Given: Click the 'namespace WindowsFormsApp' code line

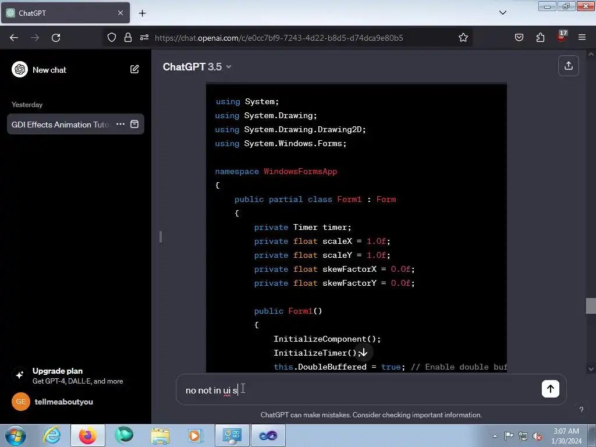Looking at the screenshot, I should tap(276, 172).
